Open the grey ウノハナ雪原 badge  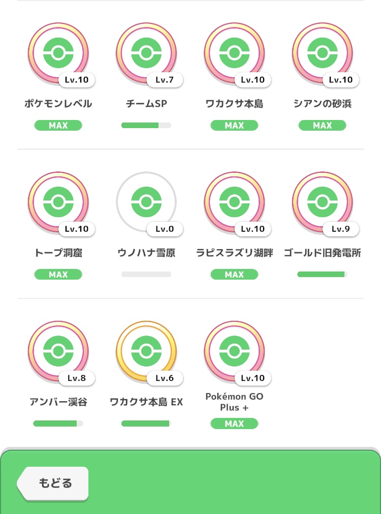(x=146, y=202)
